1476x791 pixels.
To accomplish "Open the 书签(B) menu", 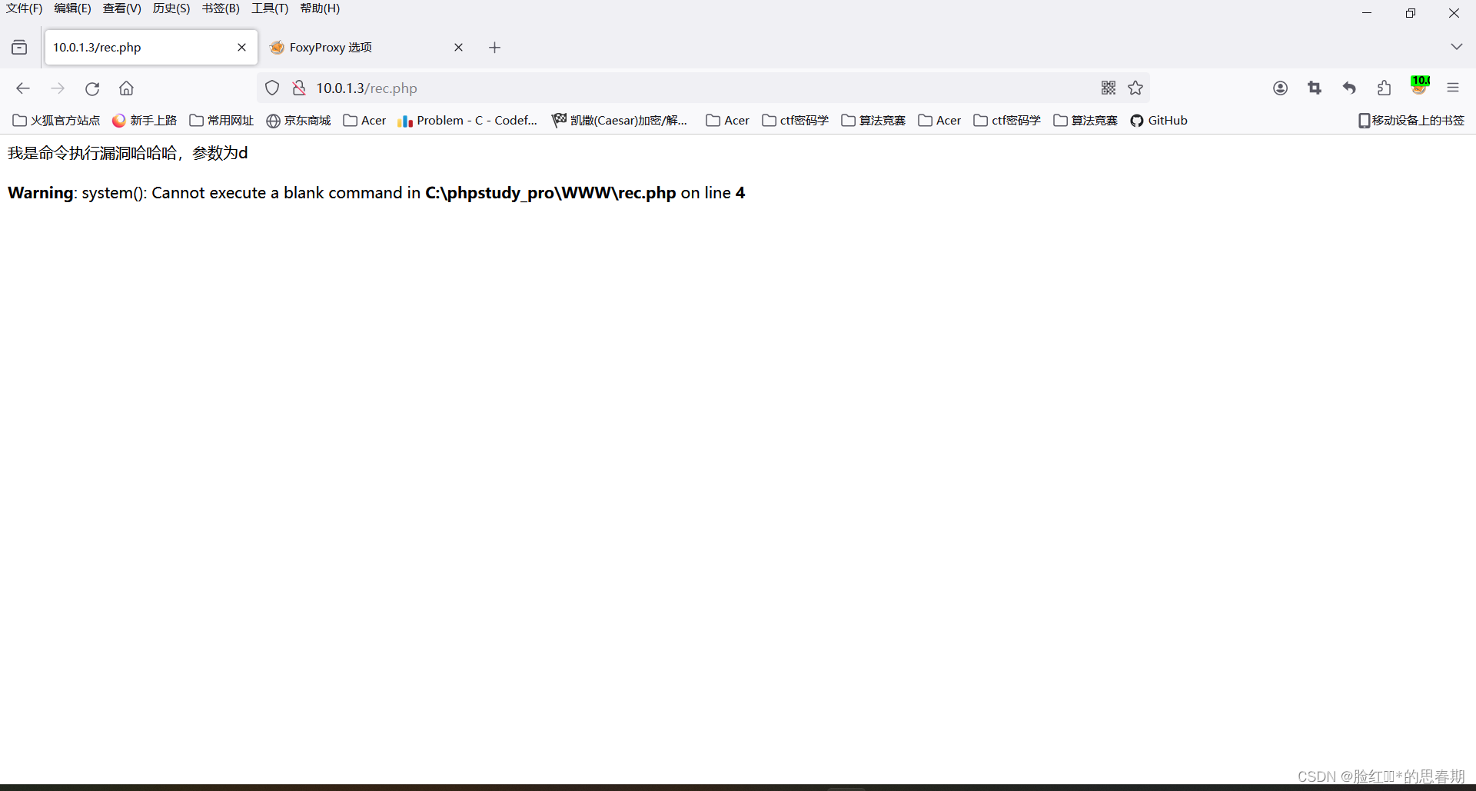I will (x=221, y=8).
